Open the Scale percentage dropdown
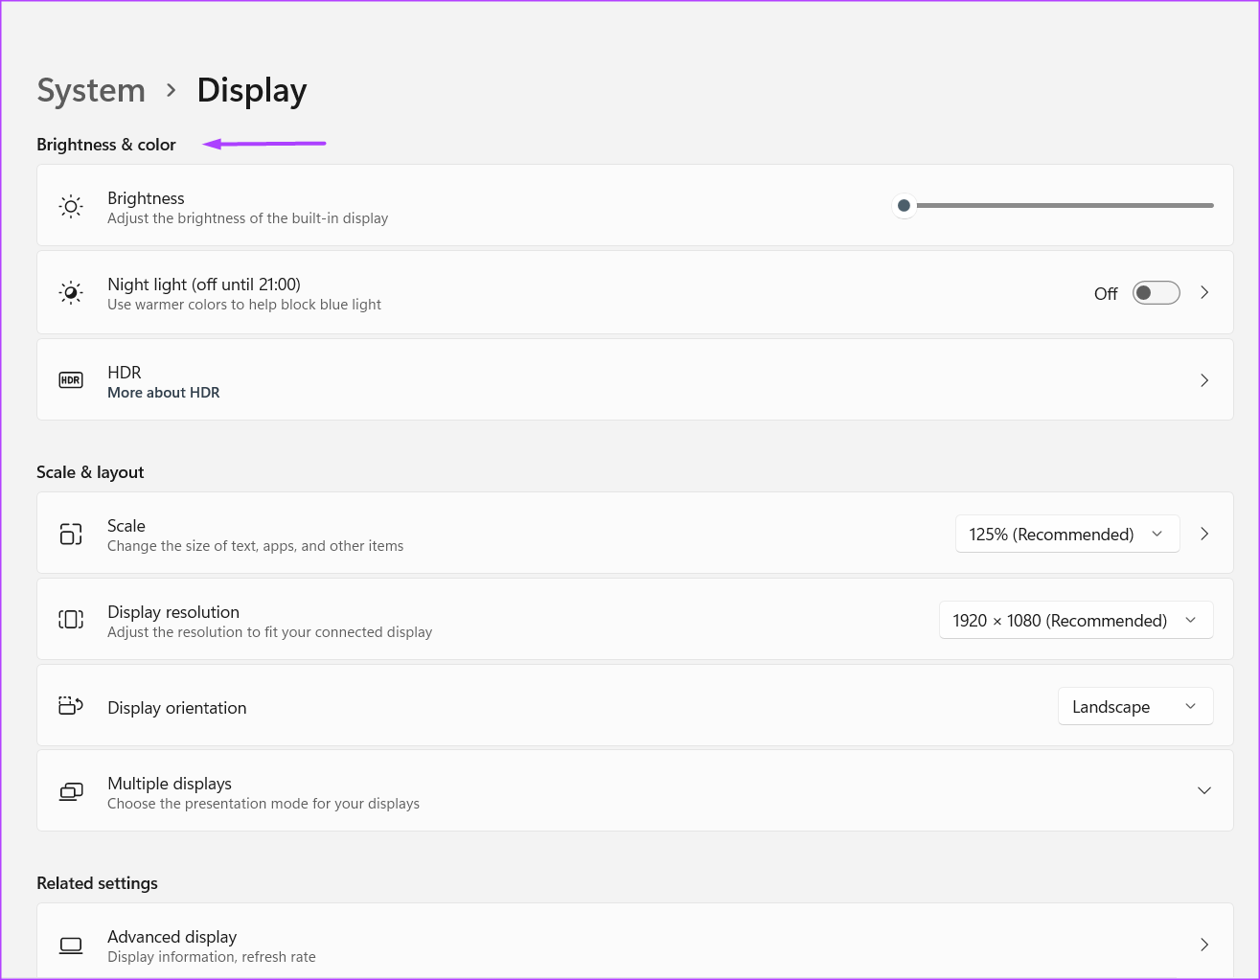The height and width of the screenshot is (980, 1260). pyautogui.click(x=1067, y=534)
